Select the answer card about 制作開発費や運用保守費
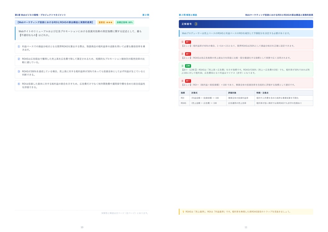The height and width of the screenshot is (232, 328). pyautogui.click(x=82, y=86)
